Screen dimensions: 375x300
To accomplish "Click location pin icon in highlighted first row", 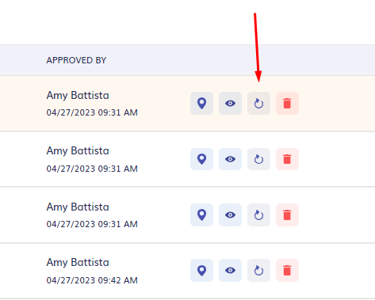I will tap(201, 103).
